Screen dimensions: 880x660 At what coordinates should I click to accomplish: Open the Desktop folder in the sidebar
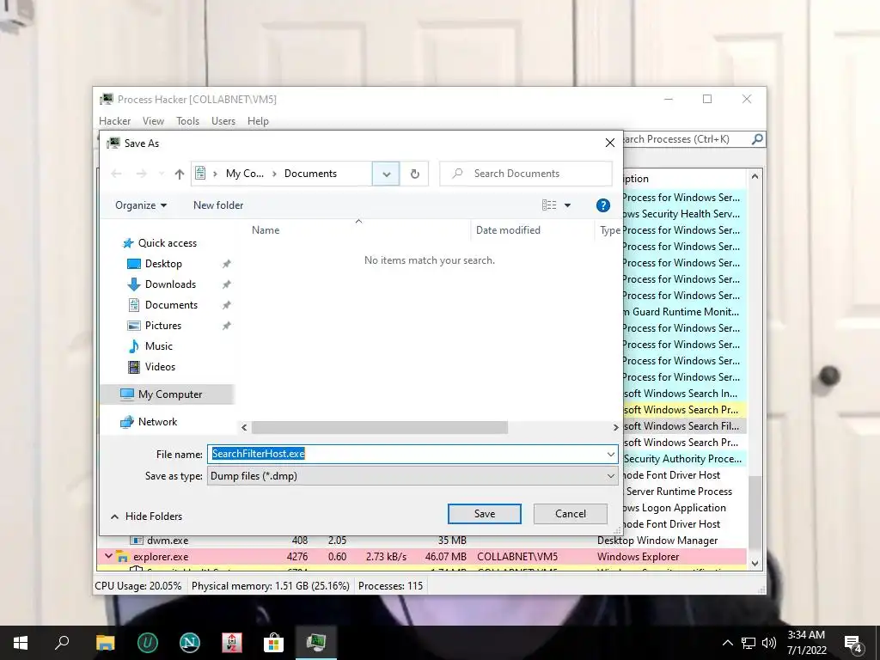point(163,264)
